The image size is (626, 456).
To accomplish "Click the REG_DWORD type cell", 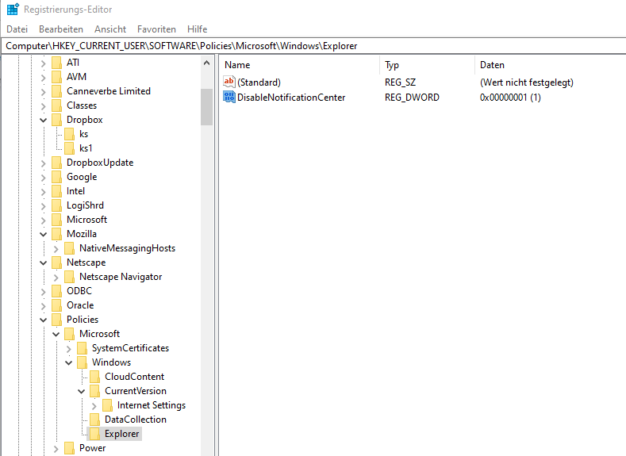I will point(412,98).
